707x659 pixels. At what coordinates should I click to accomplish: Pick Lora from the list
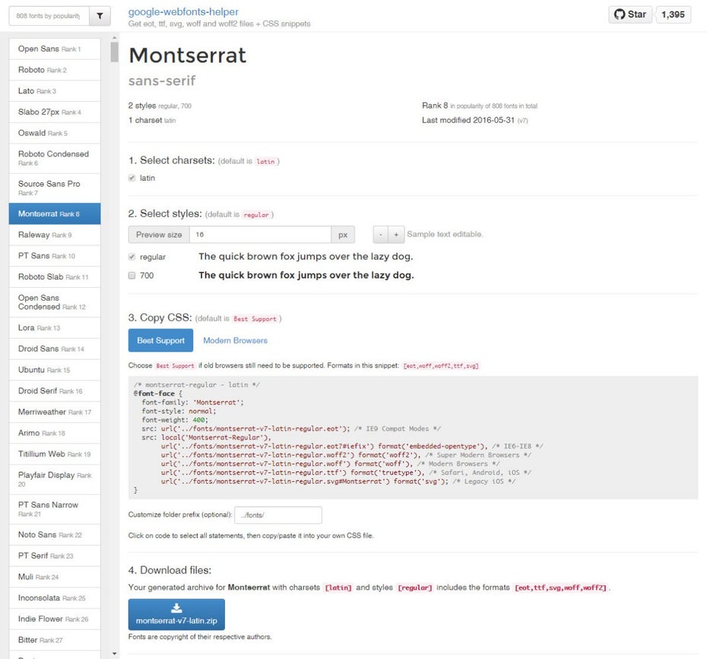click(55, 328)
